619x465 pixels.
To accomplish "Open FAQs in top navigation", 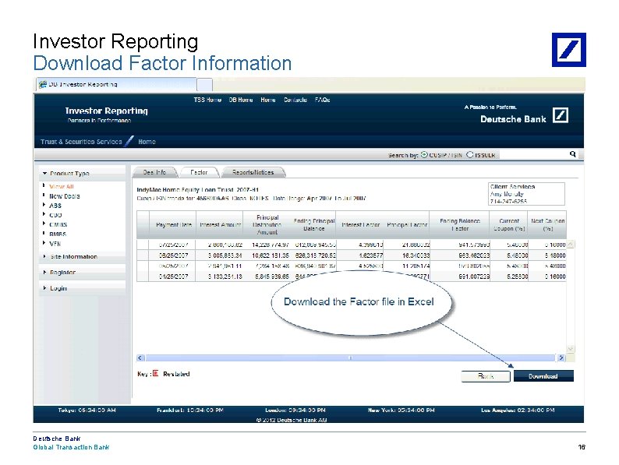I will click(x=322, y=100).
